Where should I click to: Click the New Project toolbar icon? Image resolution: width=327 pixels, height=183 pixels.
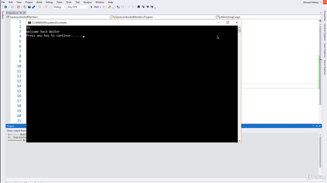click(18, 7)
